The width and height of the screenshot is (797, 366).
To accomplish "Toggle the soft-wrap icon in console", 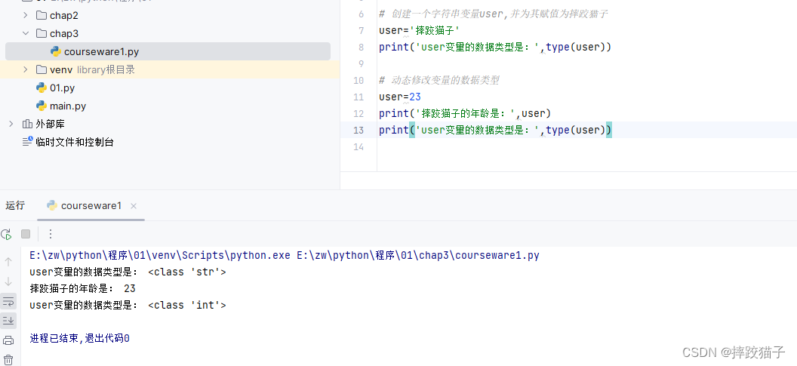I will pos(8,301).
